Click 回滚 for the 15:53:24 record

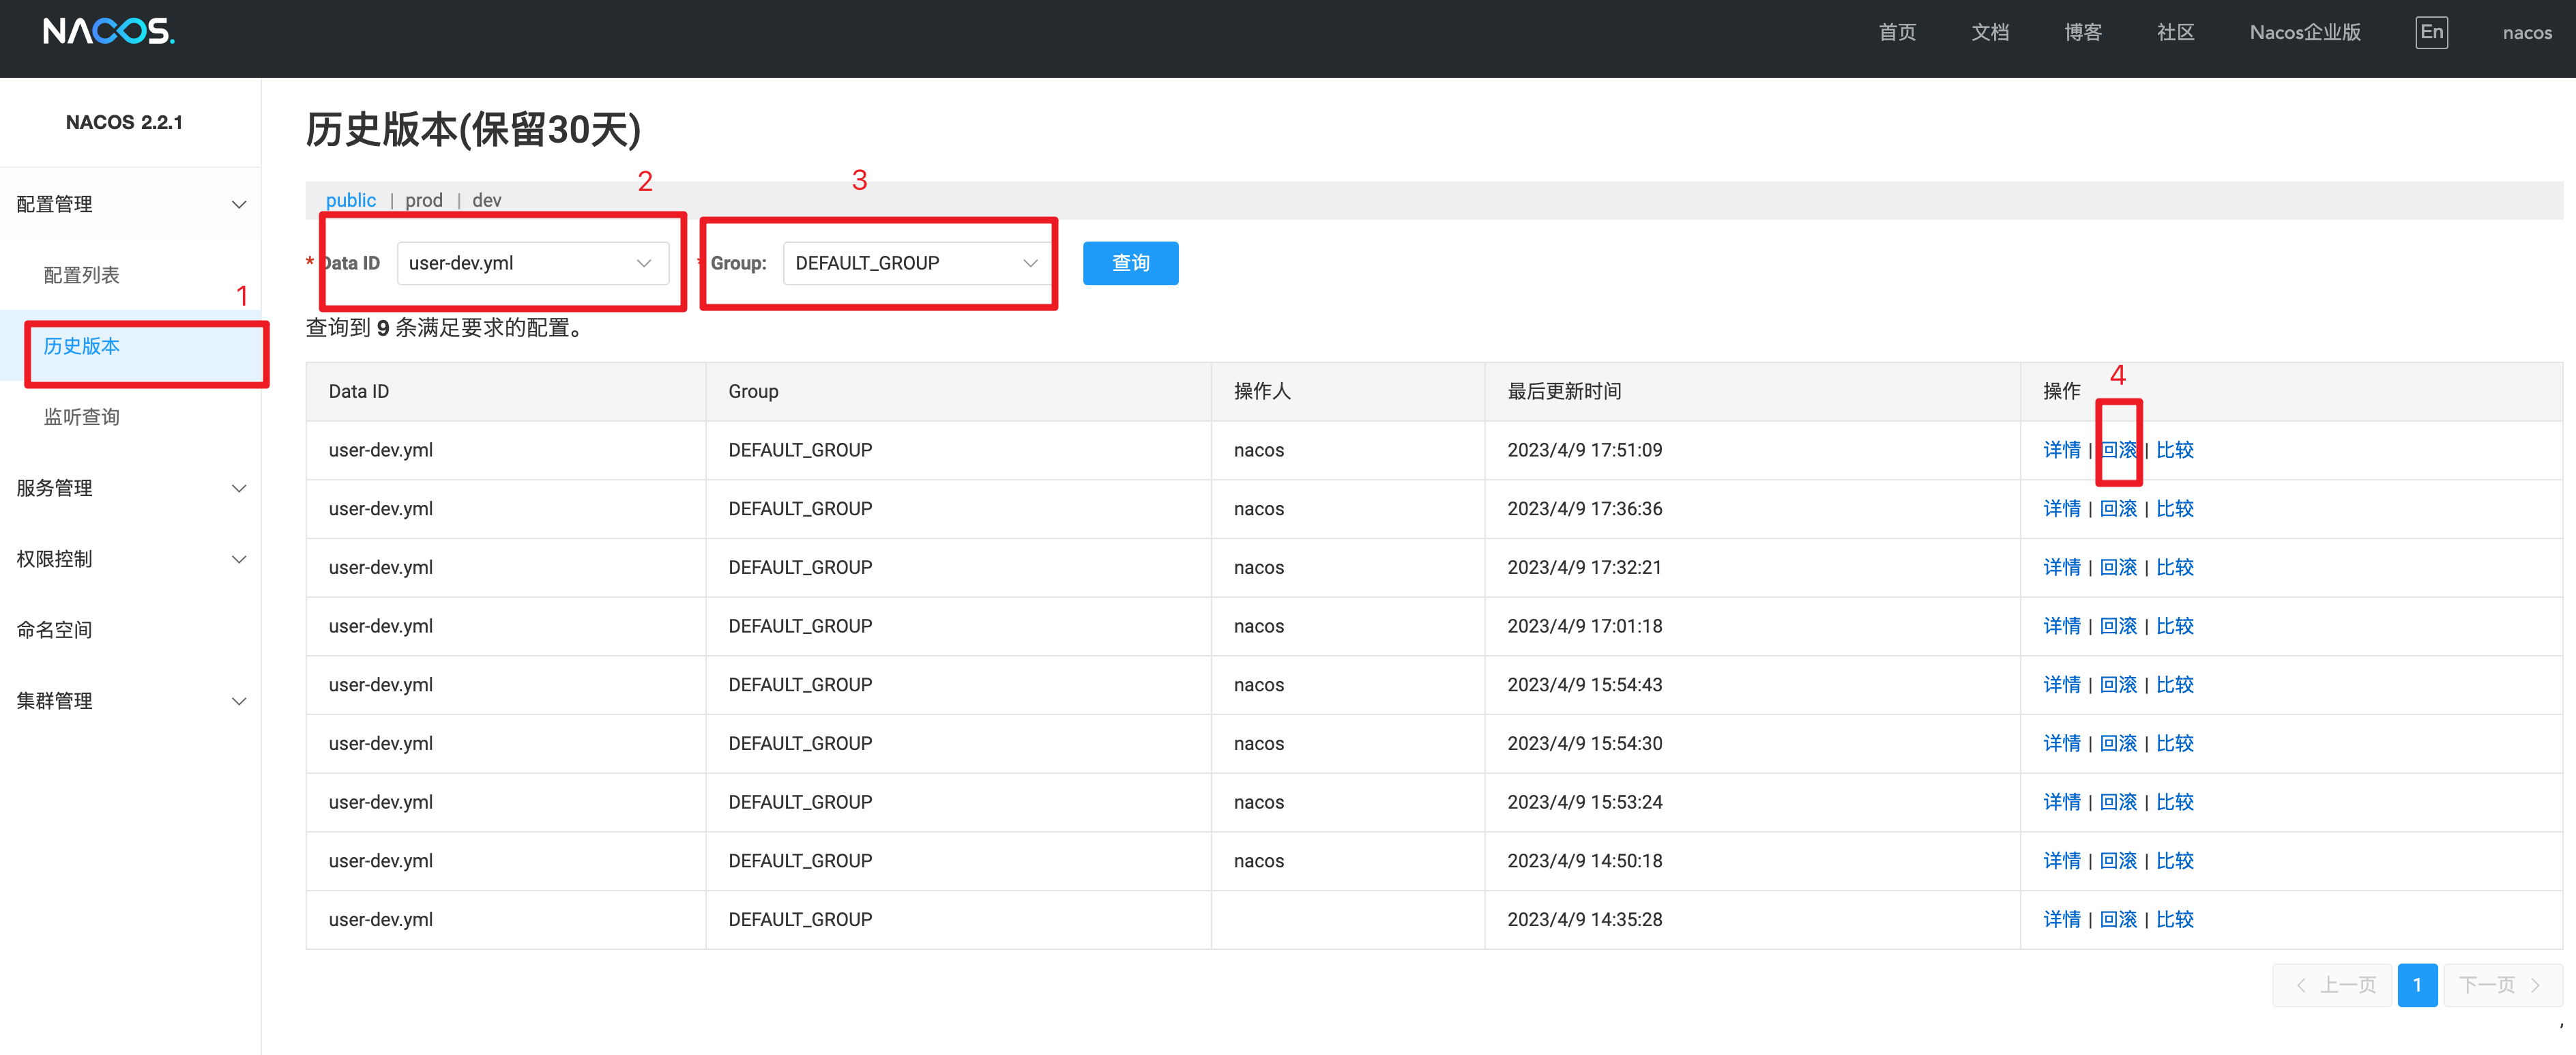point(2118,802)
